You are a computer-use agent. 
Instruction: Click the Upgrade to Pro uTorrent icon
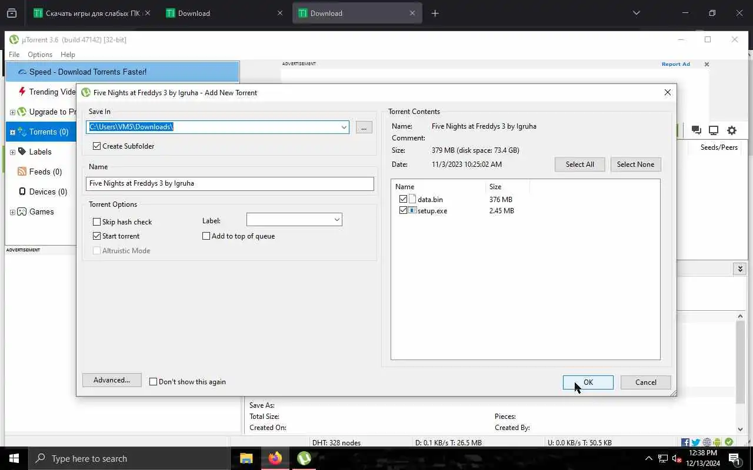pyautogui.click(x=22, y=112)
